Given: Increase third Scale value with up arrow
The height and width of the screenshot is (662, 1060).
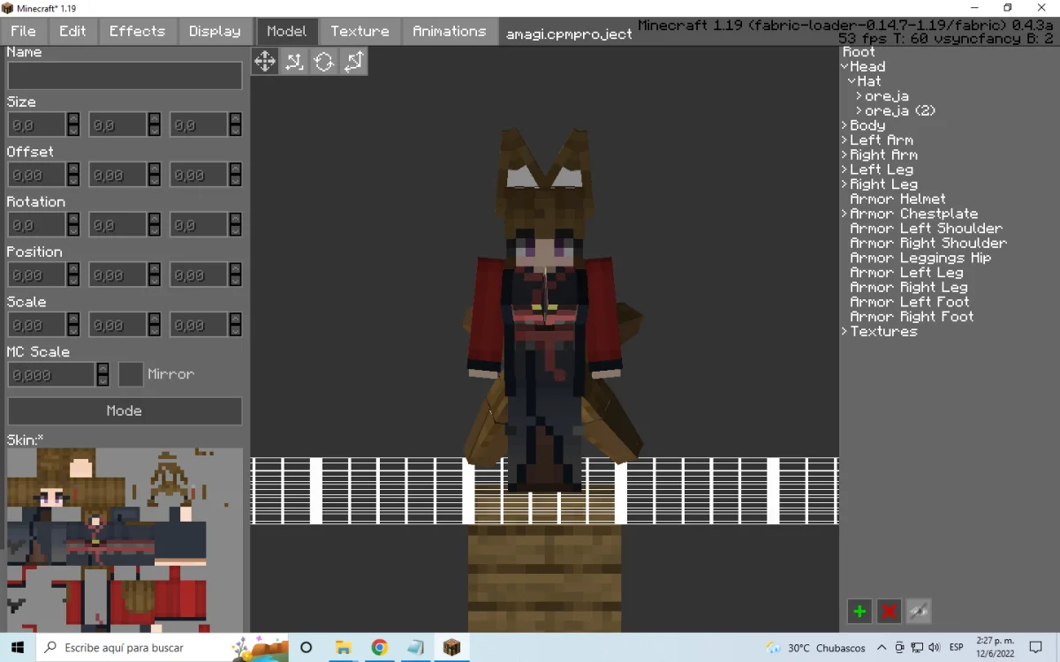Looking at the screenshot, I should (x=235, y=319).
